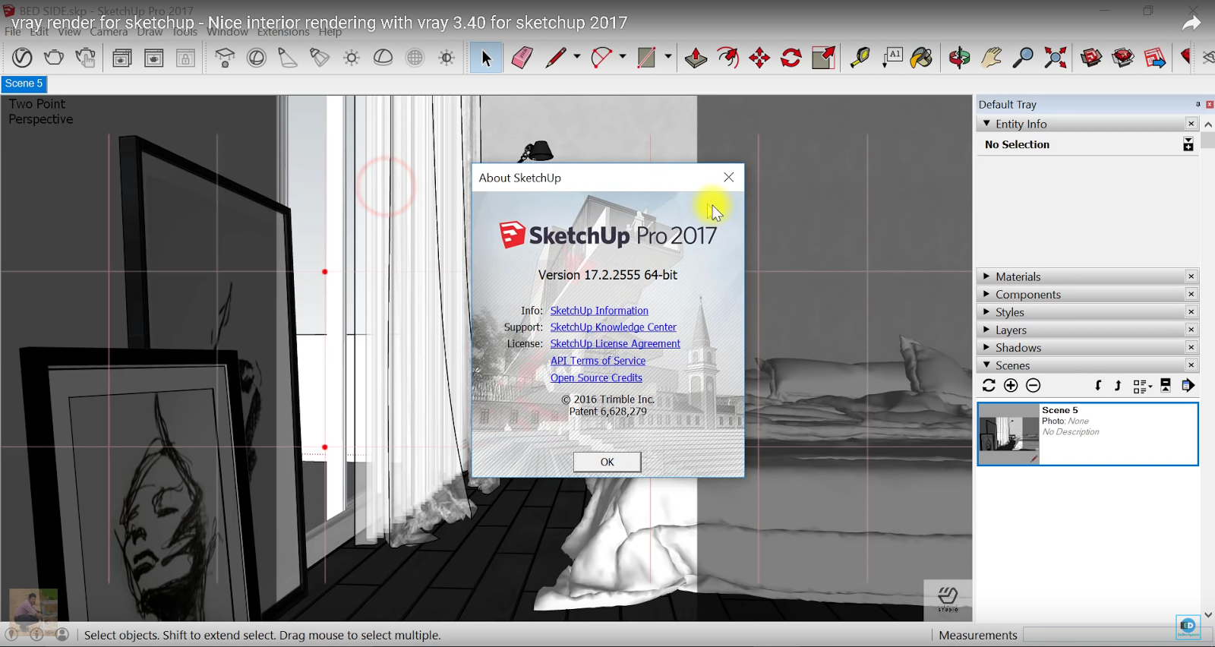Select the Scene 5 thumbnail in Scenes
Image resolution: width=1215 pixels, height=647 pixels.
[1008, 434]
